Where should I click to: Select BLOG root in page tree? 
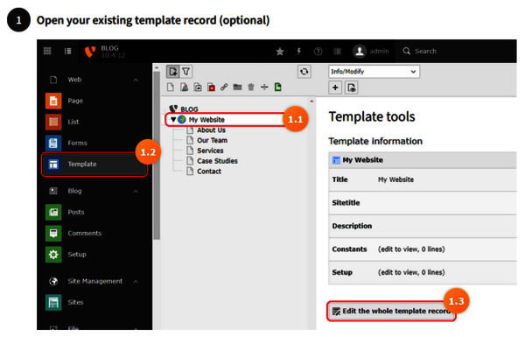(x=189, y=109)
